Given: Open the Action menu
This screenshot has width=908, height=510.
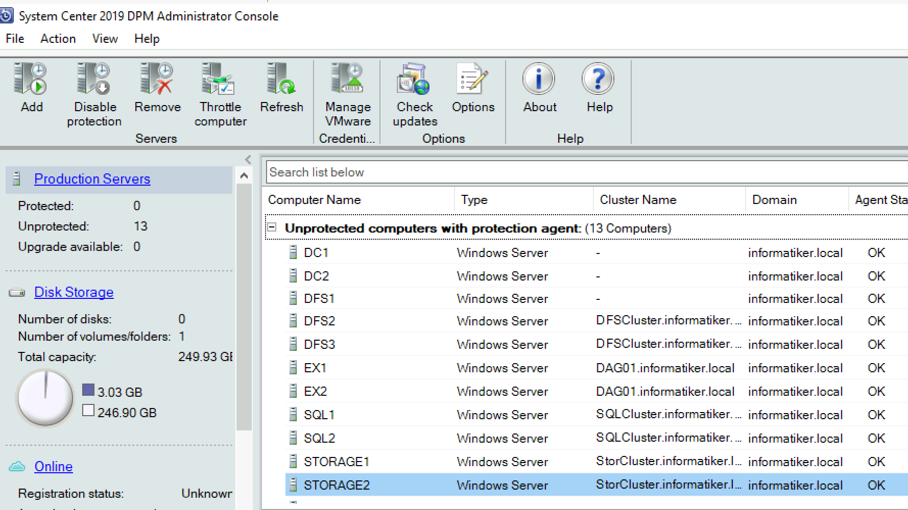Looking at the screenshot, I should point(58,39).
